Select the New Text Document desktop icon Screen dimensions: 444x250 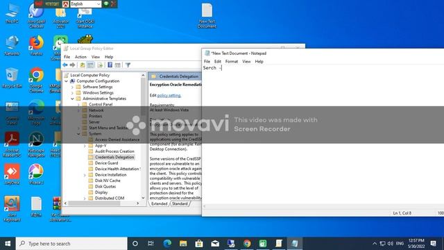point(207,15)
